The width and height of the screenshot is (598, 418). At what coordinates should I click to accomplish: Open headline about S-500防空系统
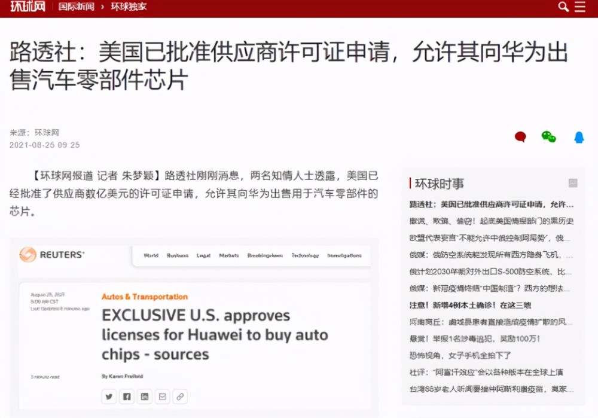coord(490,271)
